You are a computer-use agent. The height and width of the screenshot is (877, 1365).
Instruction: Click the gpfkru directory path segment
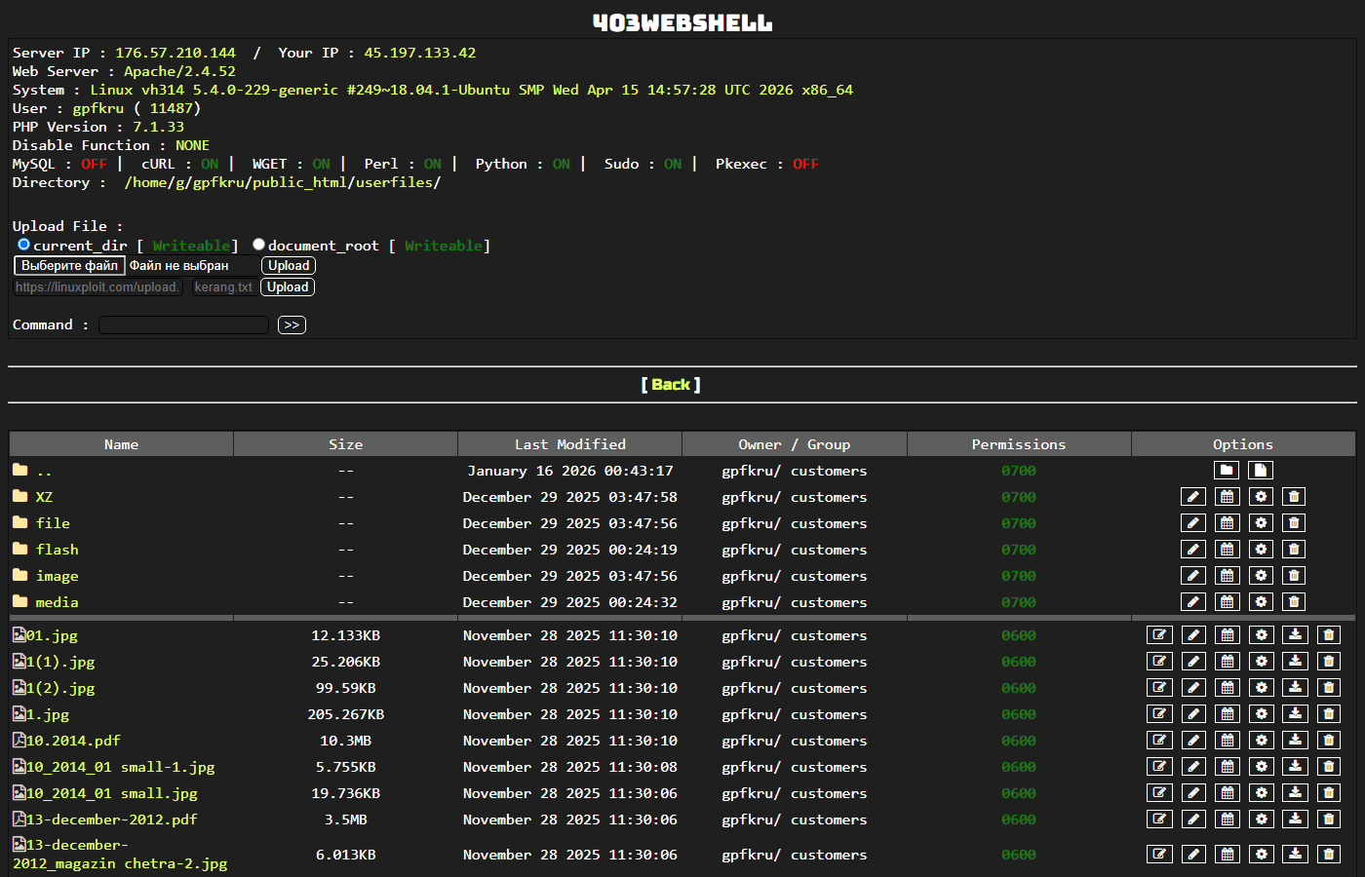[x=219, y=182]
